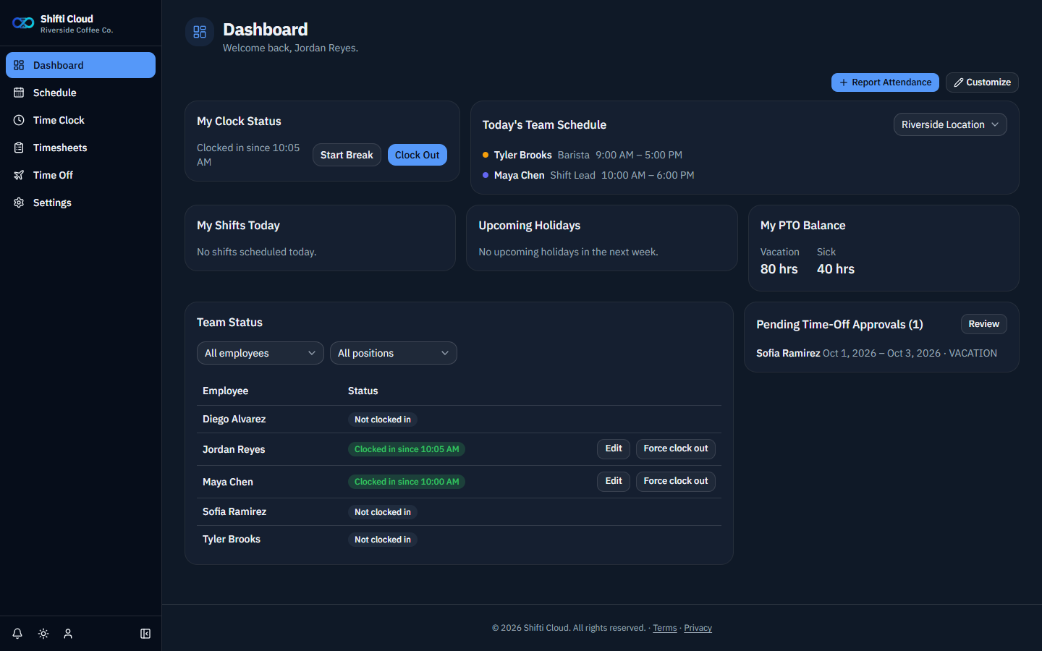Edit Maya Chen clock entry

click(614, 481)
